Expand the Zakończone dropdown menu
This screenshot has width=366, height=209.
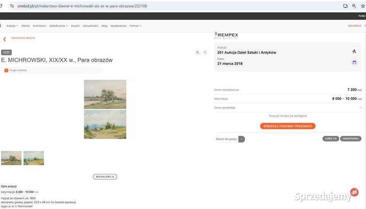pos(58,26)
